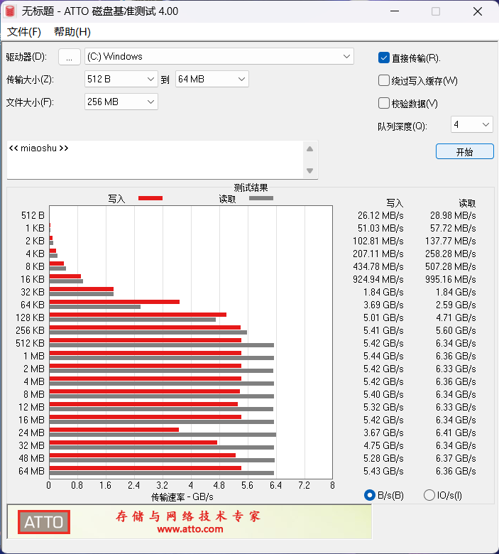
Task: Click the red 写入 legend swatch
Action: (x=150, y=198)
